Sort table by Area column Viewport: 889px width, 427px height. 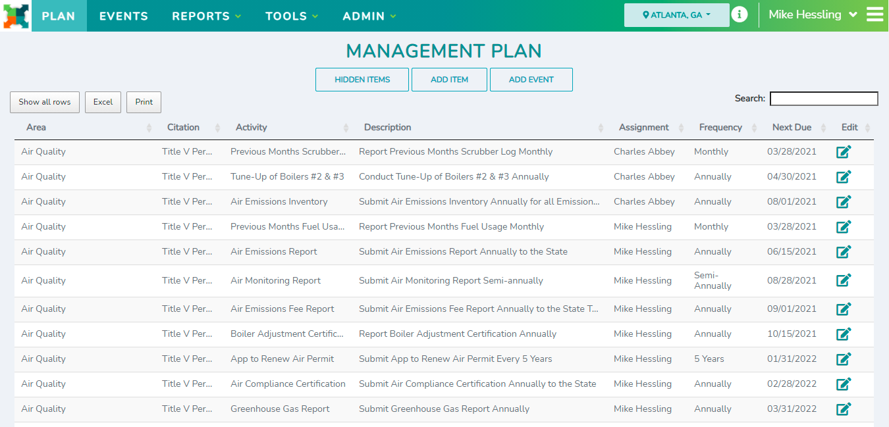(85, 128)
